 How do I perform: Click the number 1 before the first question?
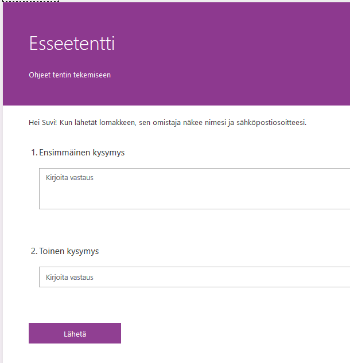point(33,153)
